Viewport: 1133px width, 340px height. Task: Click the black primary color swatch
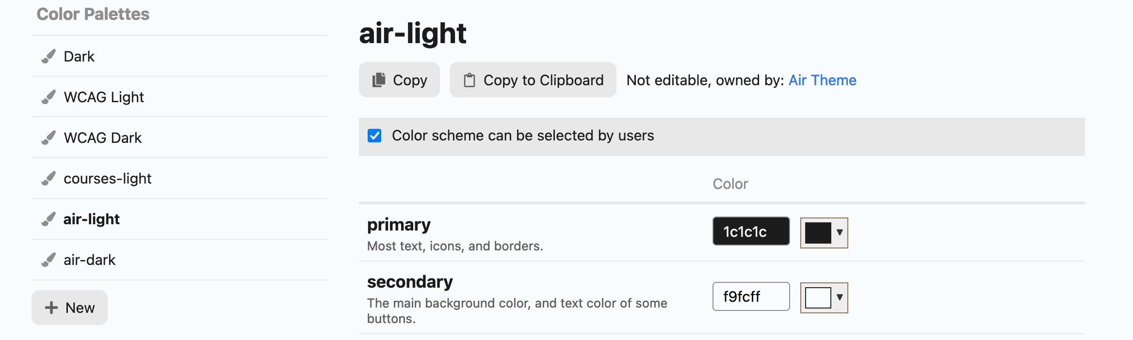pyautogui.click(x=818, y=233)
